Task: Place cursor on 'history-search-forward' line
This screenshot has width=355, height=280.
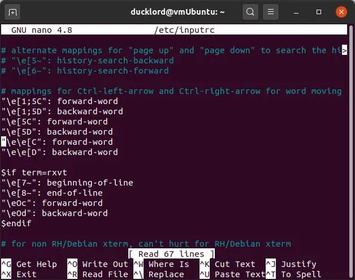Action: (x=85, y=71)
